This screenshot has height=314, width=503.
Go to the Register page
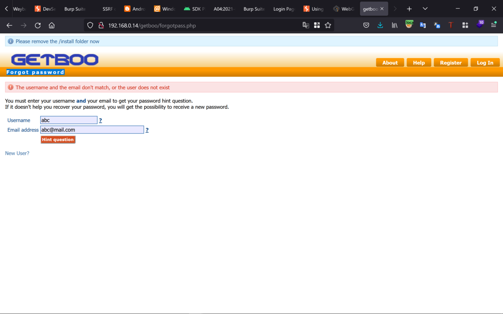tap(451, 63)
